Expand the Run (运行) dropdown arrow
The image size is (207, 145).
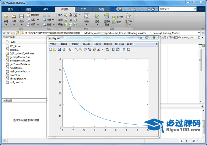97,25
